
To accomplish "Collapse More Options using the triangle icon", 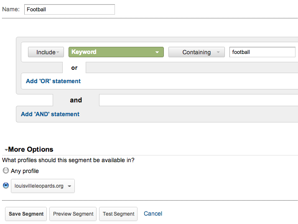I will tap(6, 150).
